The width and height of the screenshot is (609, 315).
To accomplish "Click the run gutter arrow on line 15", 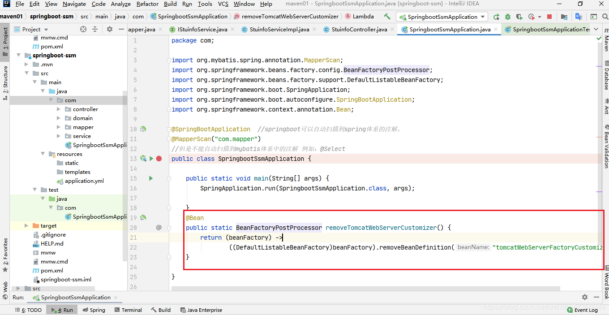I will tap(151, 178).
